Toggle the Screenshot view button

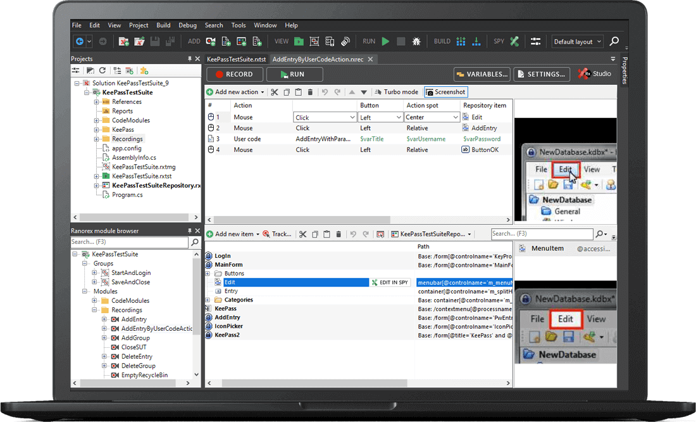click(445, 92)
